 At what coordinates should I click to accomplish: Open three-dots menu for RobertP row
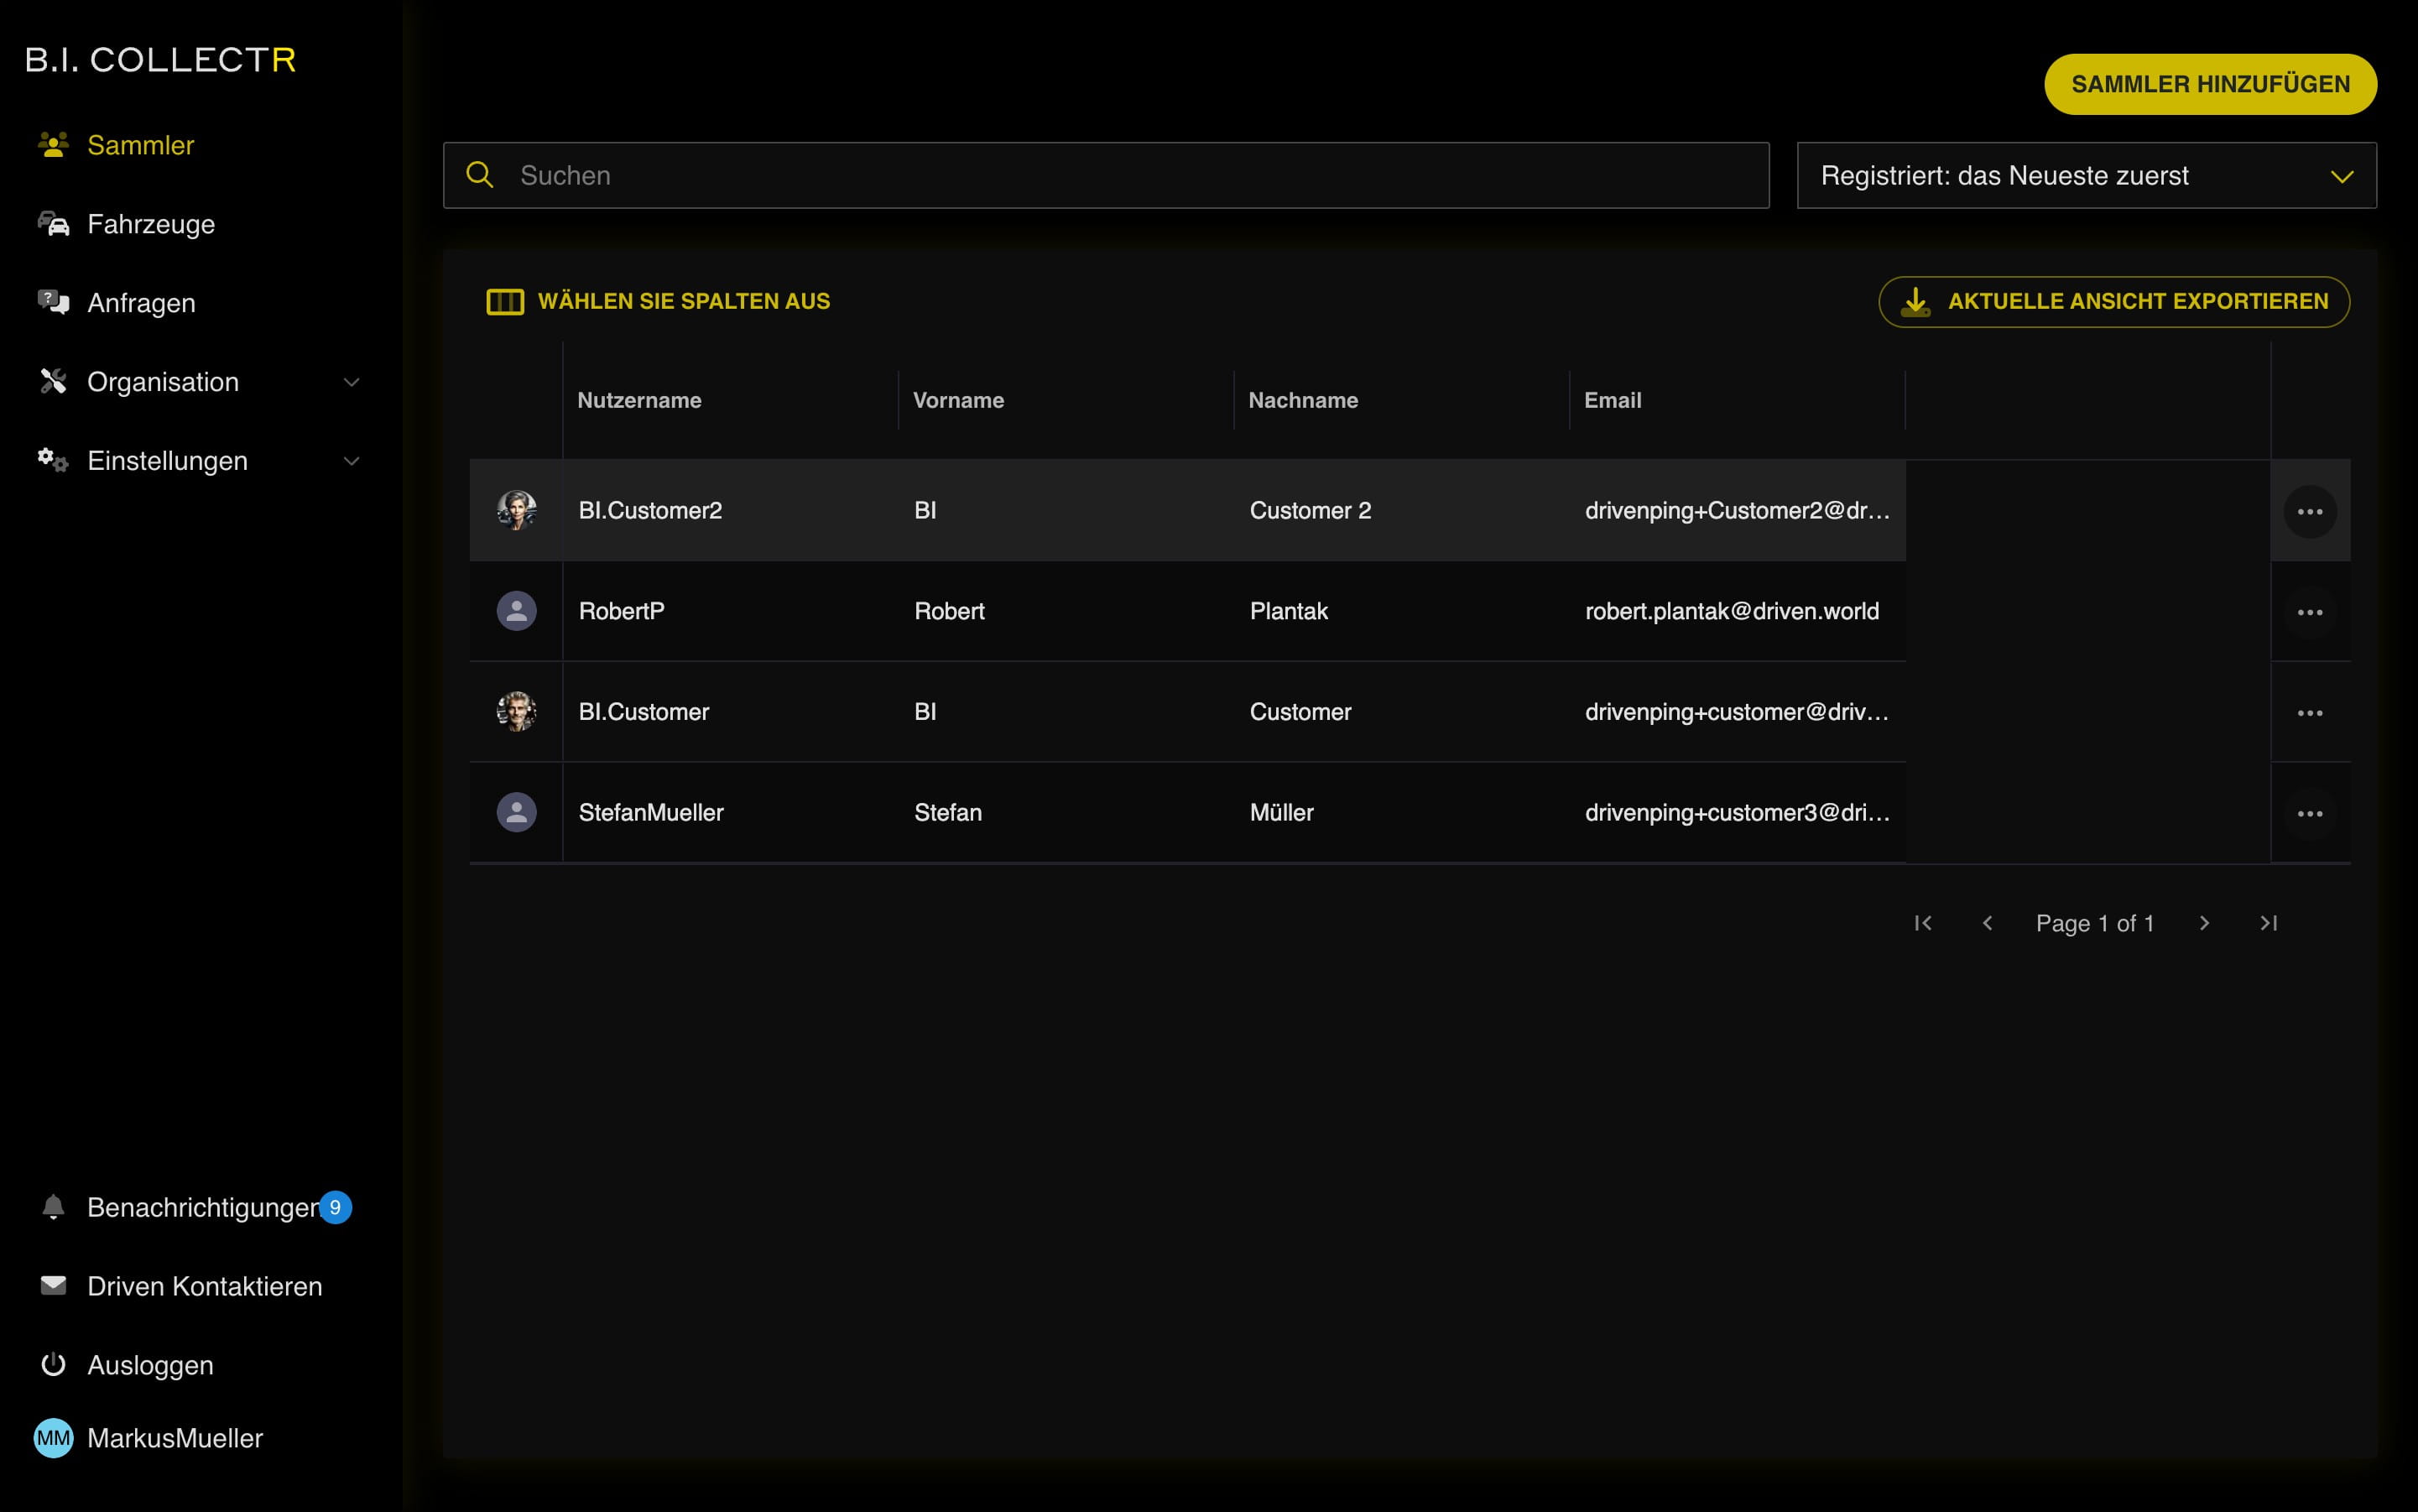(2309, 612)
